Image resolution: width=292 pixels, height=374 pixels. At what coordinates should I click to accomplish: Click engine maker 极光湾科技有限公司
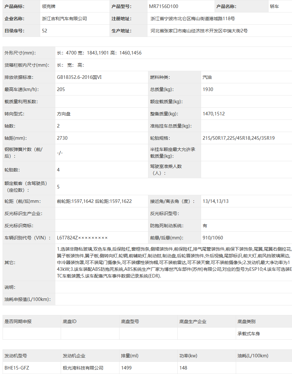coord(83,368)
